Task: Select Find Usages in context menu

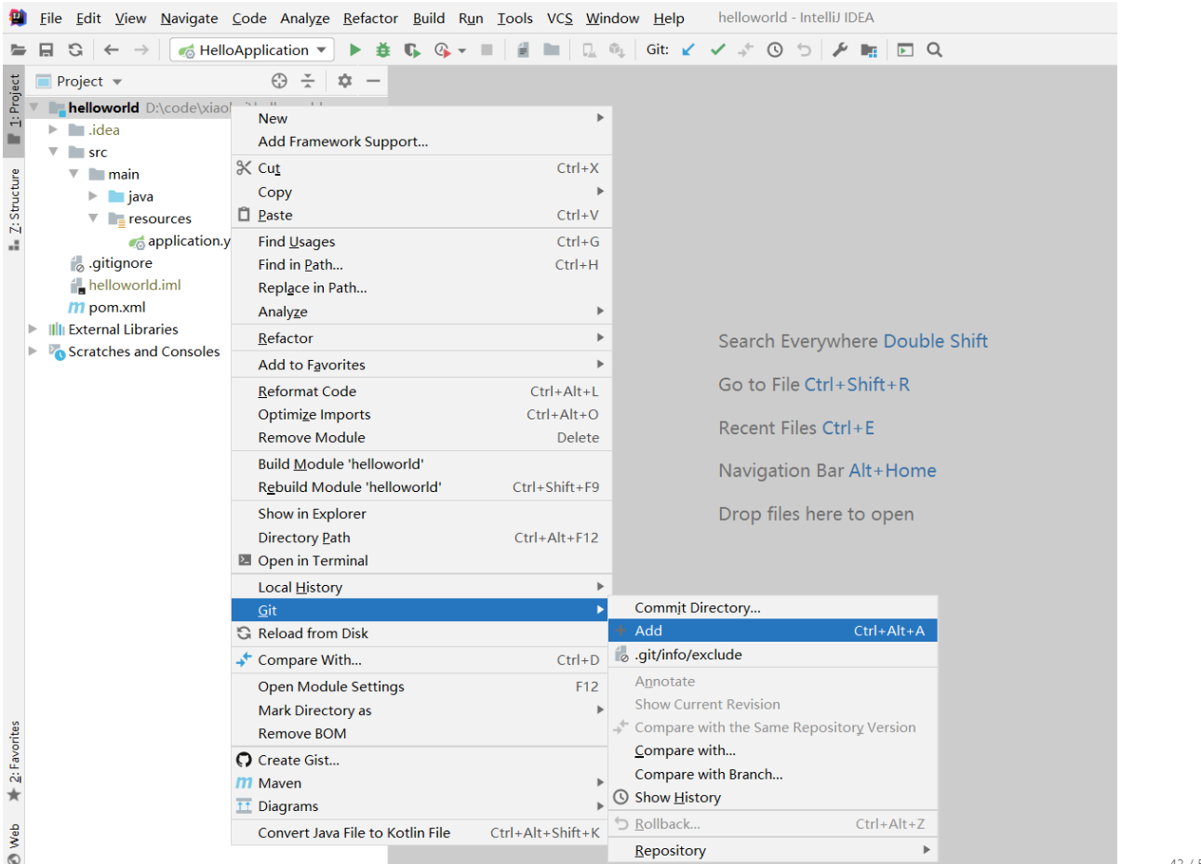Action: [x=421, y=242]
